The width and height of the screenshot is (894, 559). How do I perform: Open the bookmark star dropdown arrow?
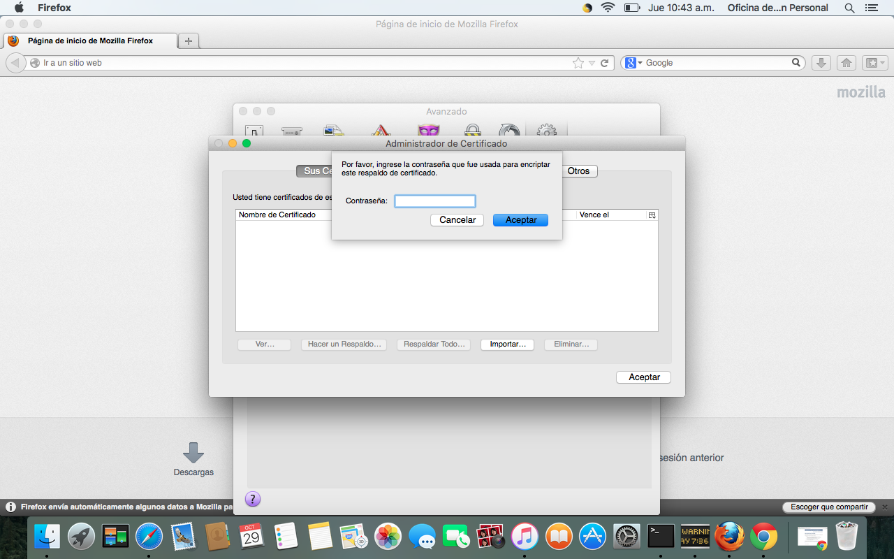[x=592, y=63]
